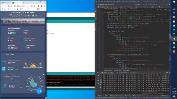
Task: Click Temperature green check status icon
Action: coord(15,33)
